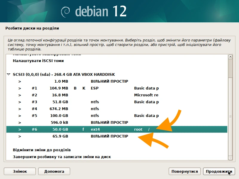Select the 65.9 GB free space row
Image resolution: width=239 pixels, height=179 pixels.
click(x=117, y=136)
